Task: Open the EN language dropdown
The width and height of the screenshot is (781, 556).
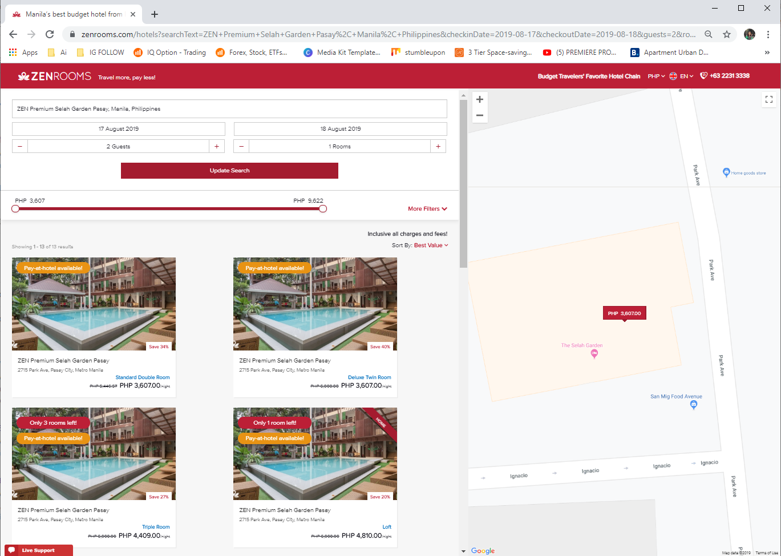Action: pyautogui.click(x=681, y=76)
